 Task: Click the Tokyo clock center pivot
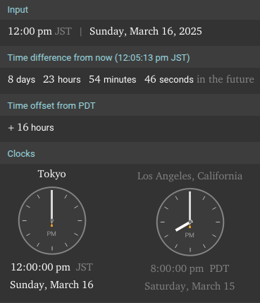pos(52,220)
